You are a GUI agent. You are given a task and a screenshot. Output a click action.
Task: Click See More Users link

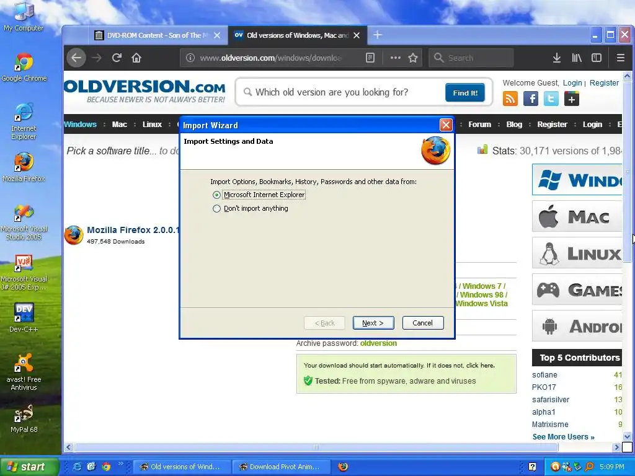coord(563,437)
